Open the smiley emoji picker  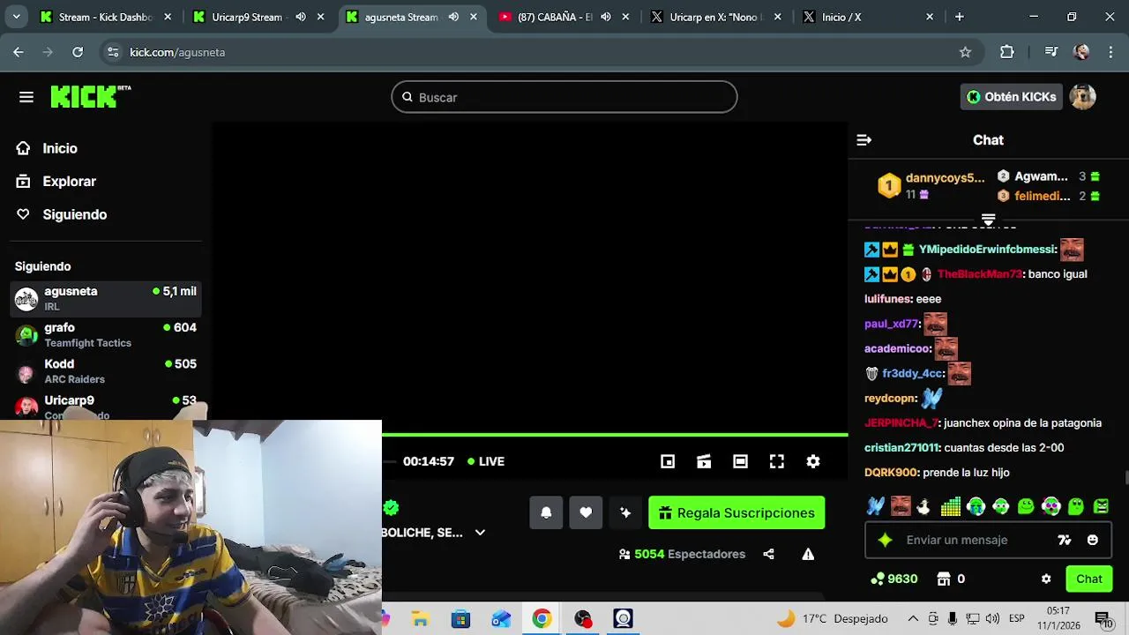(1093, 540)
